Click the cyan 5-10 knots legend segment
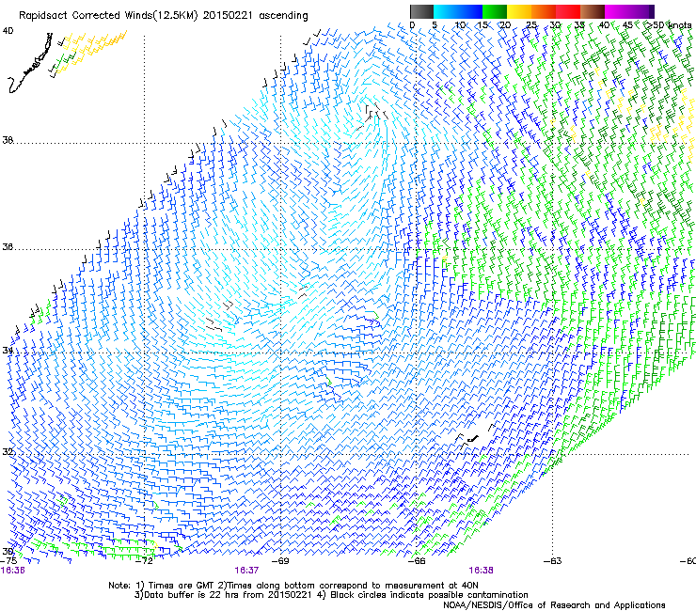 [x=446, y=11]
